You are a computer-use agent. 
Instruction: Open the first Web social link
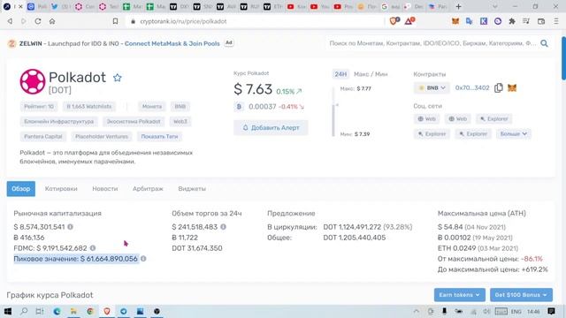pyautogui.click(x=426, y=118)
